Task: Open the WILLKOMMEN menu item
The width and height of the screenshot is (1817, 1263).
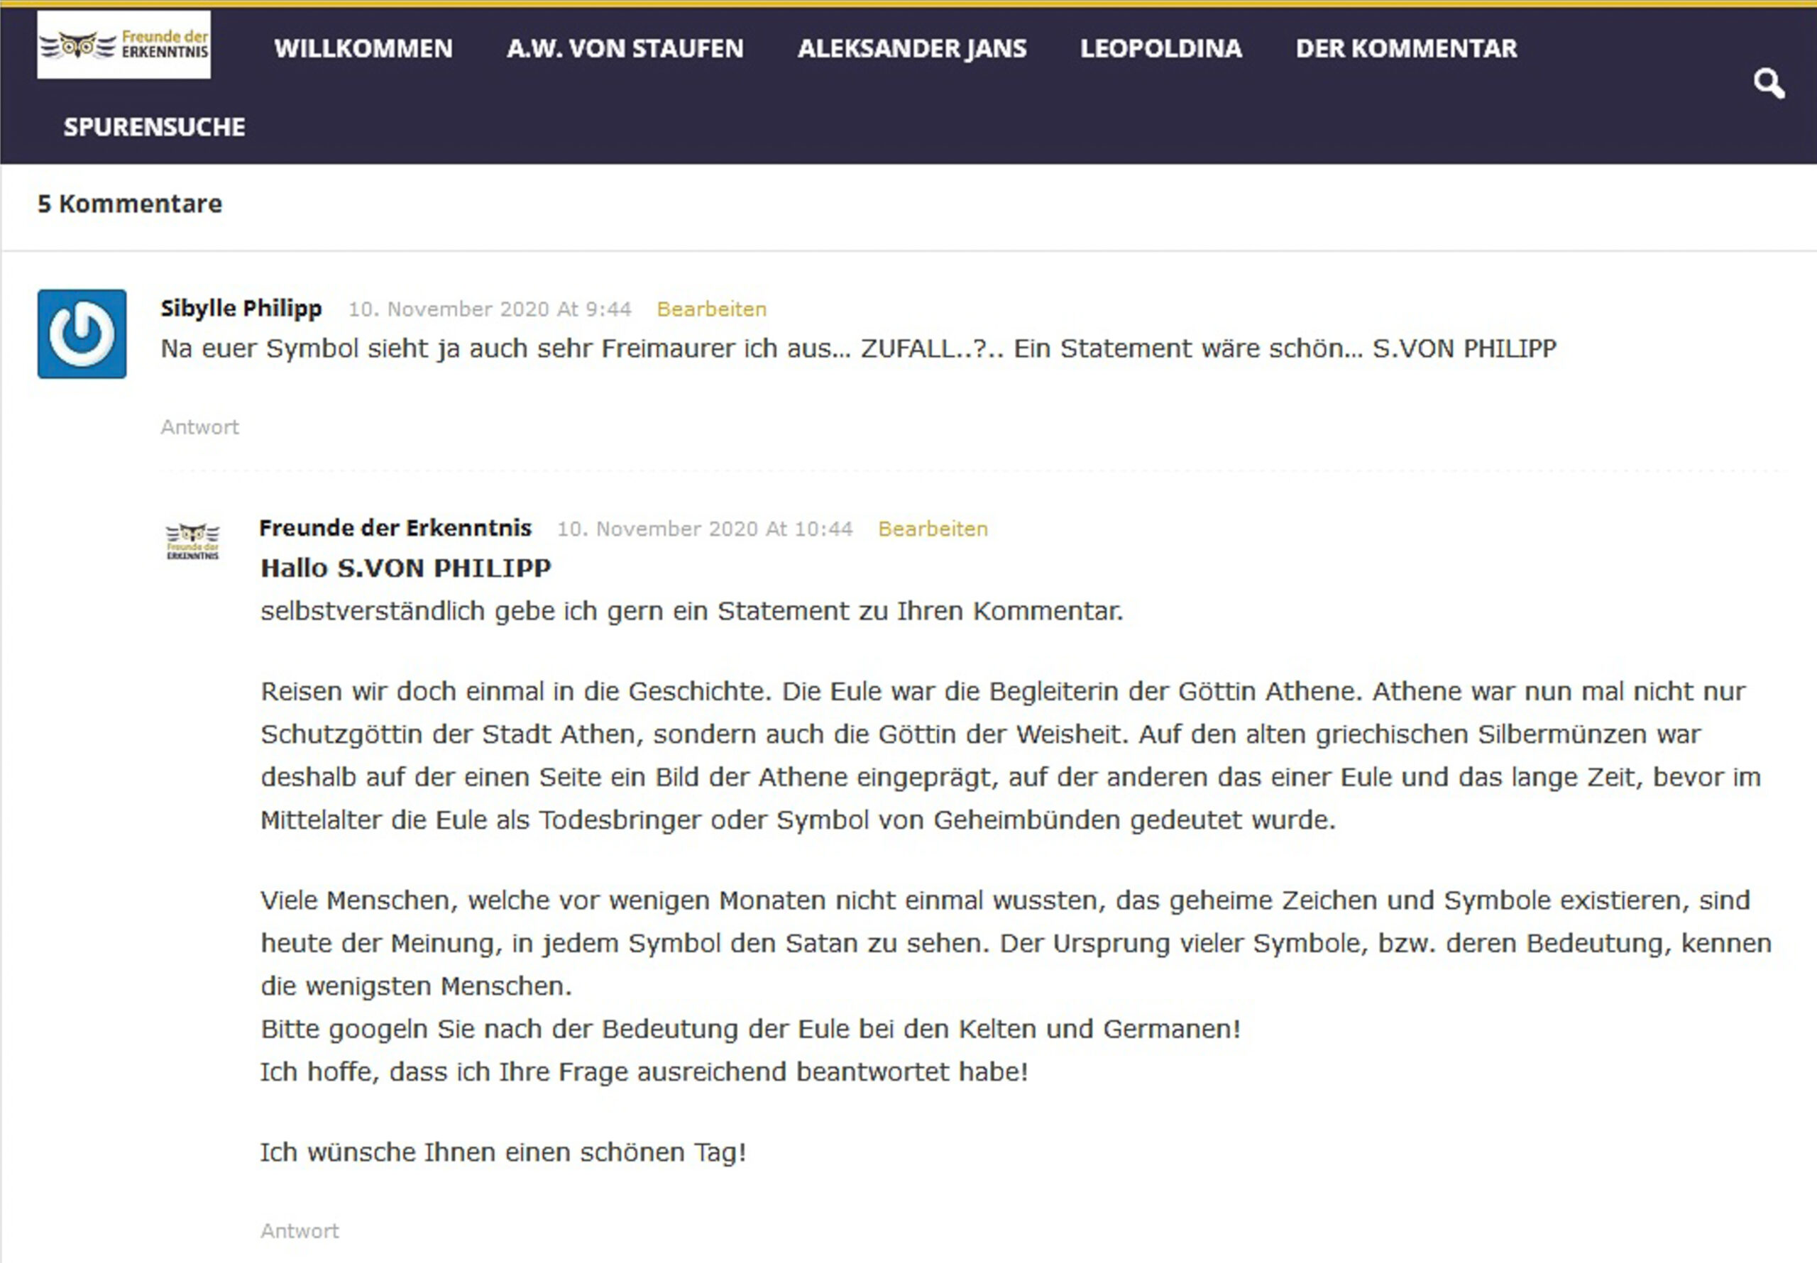Action: [363, 48]
